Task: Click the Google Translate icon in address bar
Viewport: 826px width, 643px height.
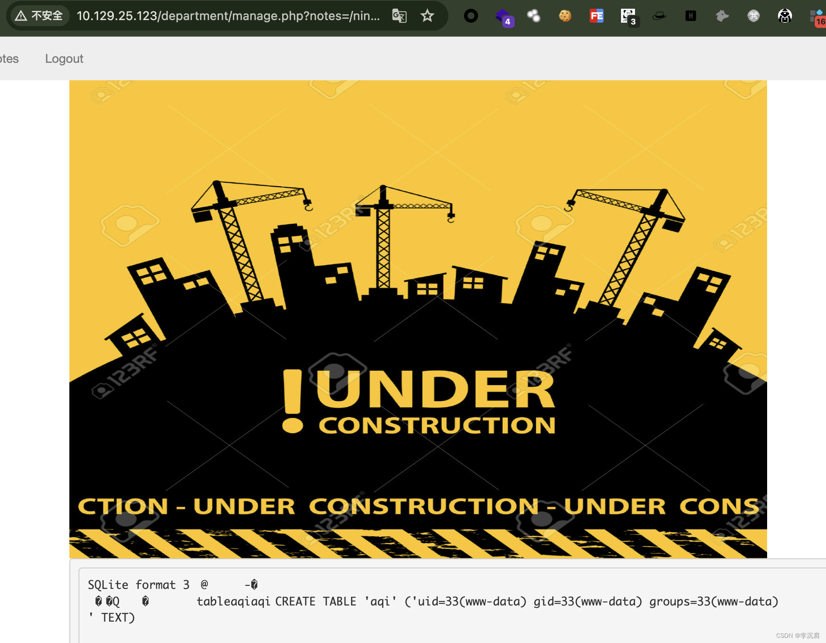Action: click(x=399, y=16)
